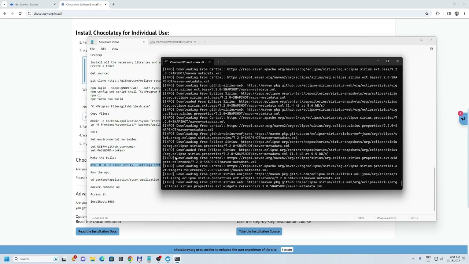Switch to Google Chrome in the taskbar
Image resolution: width=469 pixels, height=264 pixels.
click(130, 259)
